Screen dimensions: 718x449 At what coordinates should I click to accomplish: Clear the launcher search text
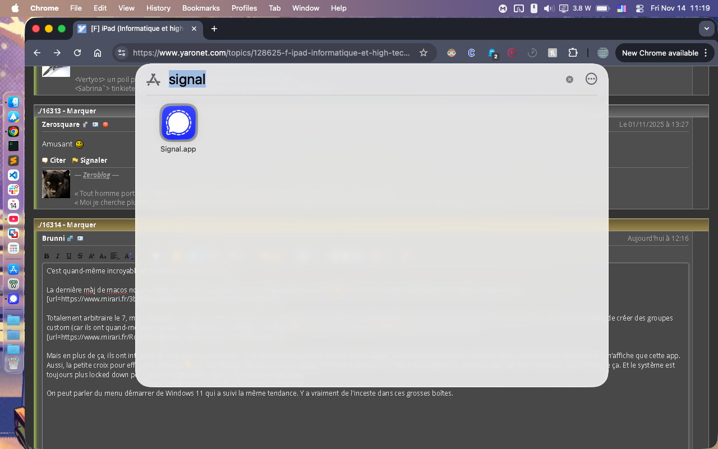[x=569, y=80]
